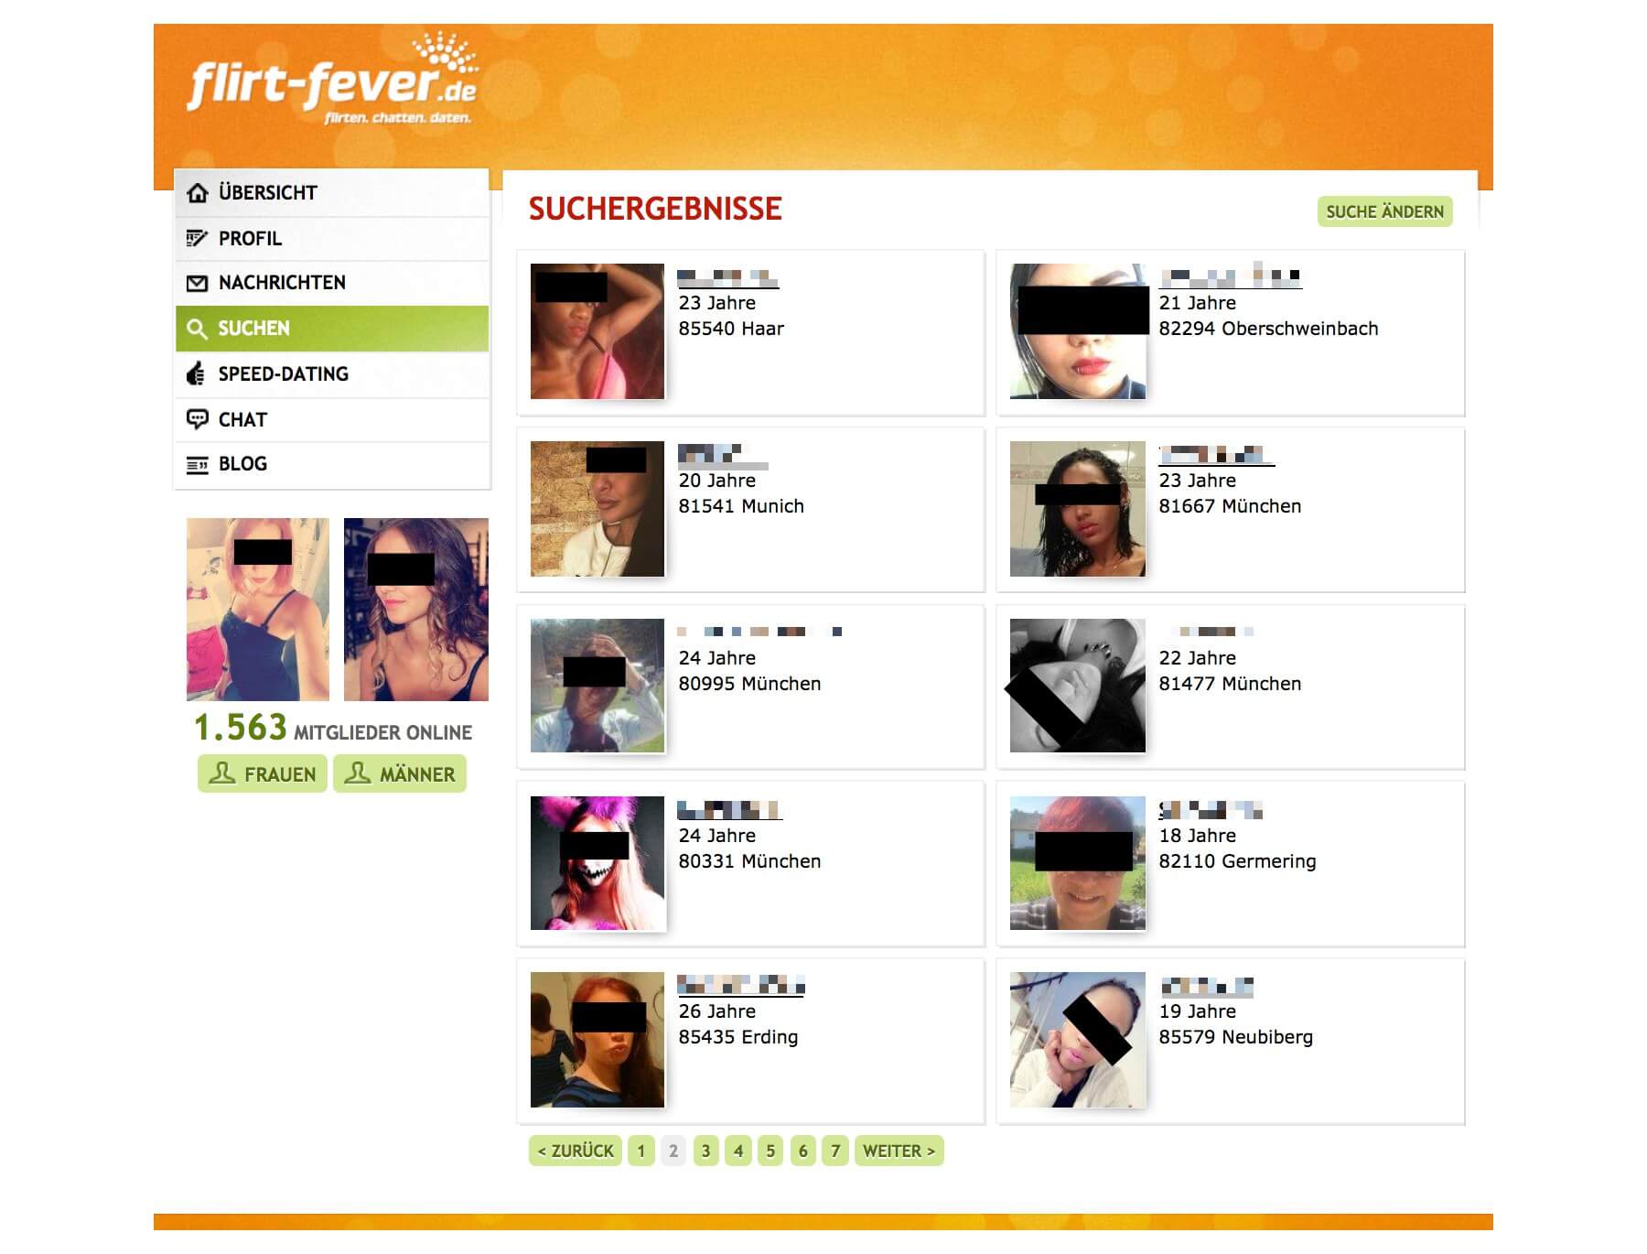This screenshot has width=1647, height=1254.
Task: Click the Suche ändern button
Action: click(1384, 211)
